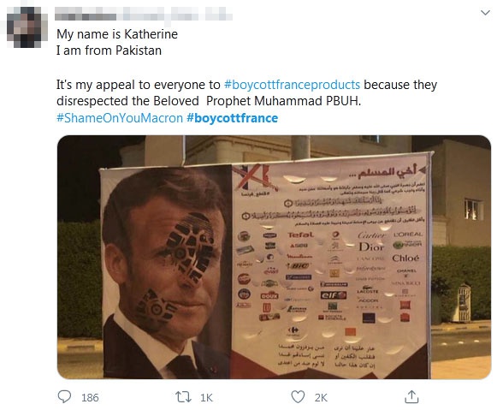Viewport: 497px width, 410px height.
Task: Expand the tweet options chevron
Action: tap(485, 13)
